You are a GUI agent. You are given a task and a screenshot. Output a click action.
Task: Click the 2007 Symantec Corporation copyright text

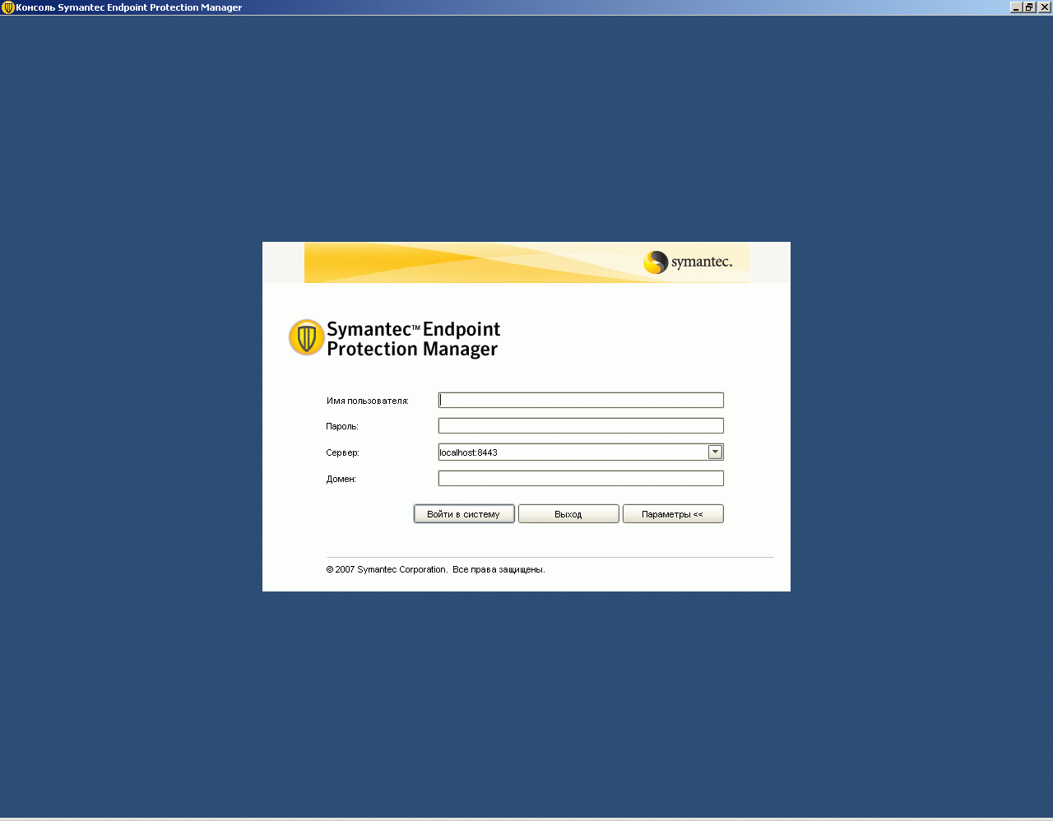point(436,569)
